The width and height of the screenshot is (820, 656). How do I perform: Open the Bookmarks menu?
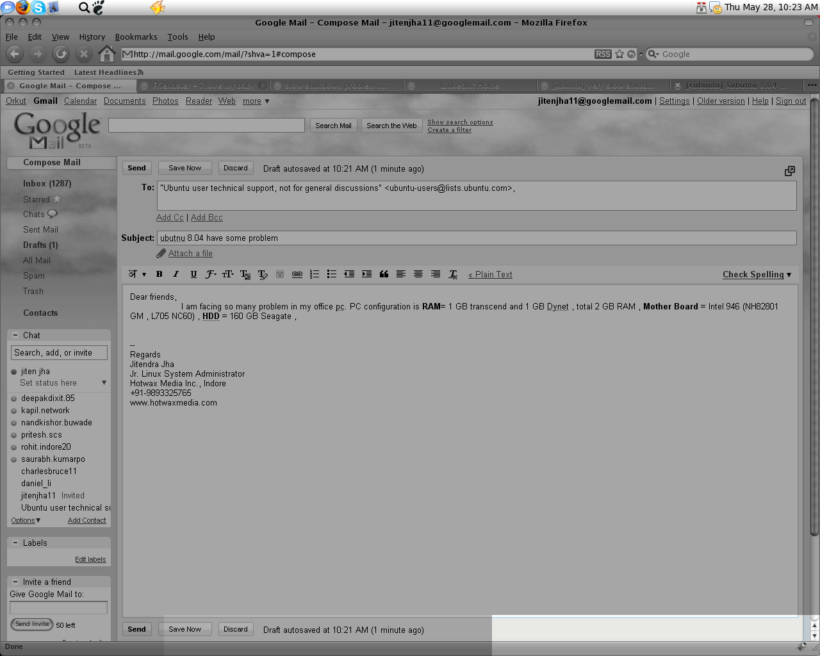coord(136,37)
